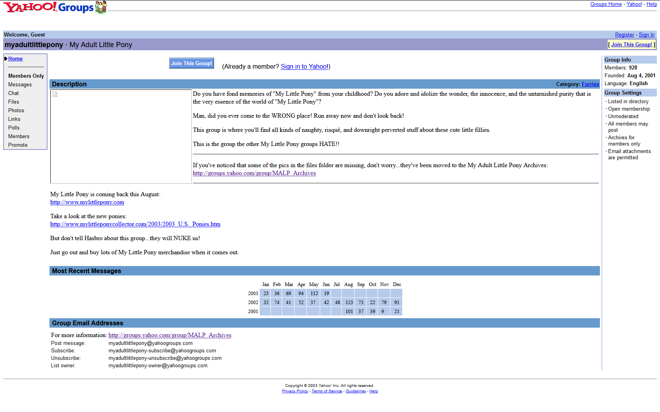This screenshot has height=412, width=660.
Task: Click bracketed Join This Group! link in title bar
Action: click(x=632, y=45)
